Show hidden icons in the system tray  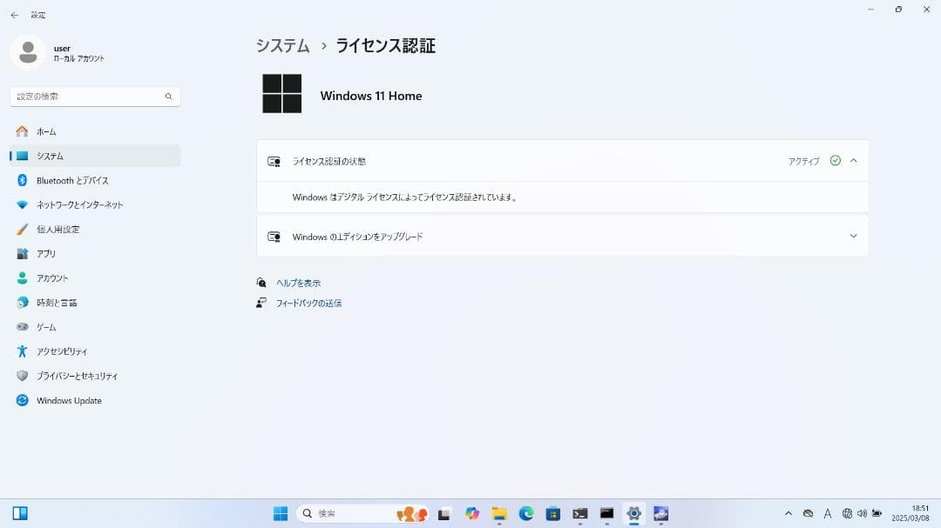click(x=789, y=514)
